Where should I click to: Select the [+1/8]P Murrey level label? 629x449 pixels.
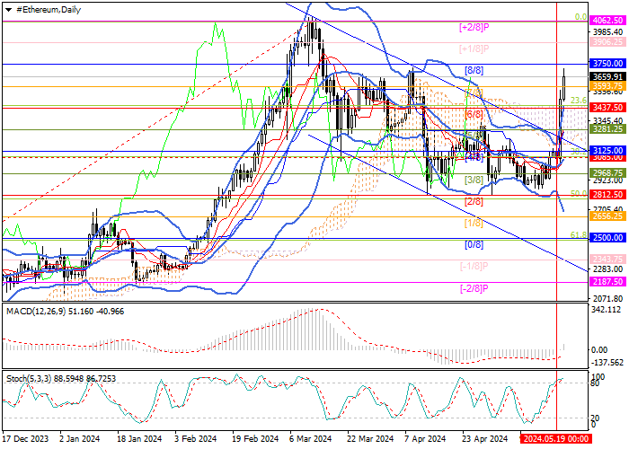click(474, 48)
